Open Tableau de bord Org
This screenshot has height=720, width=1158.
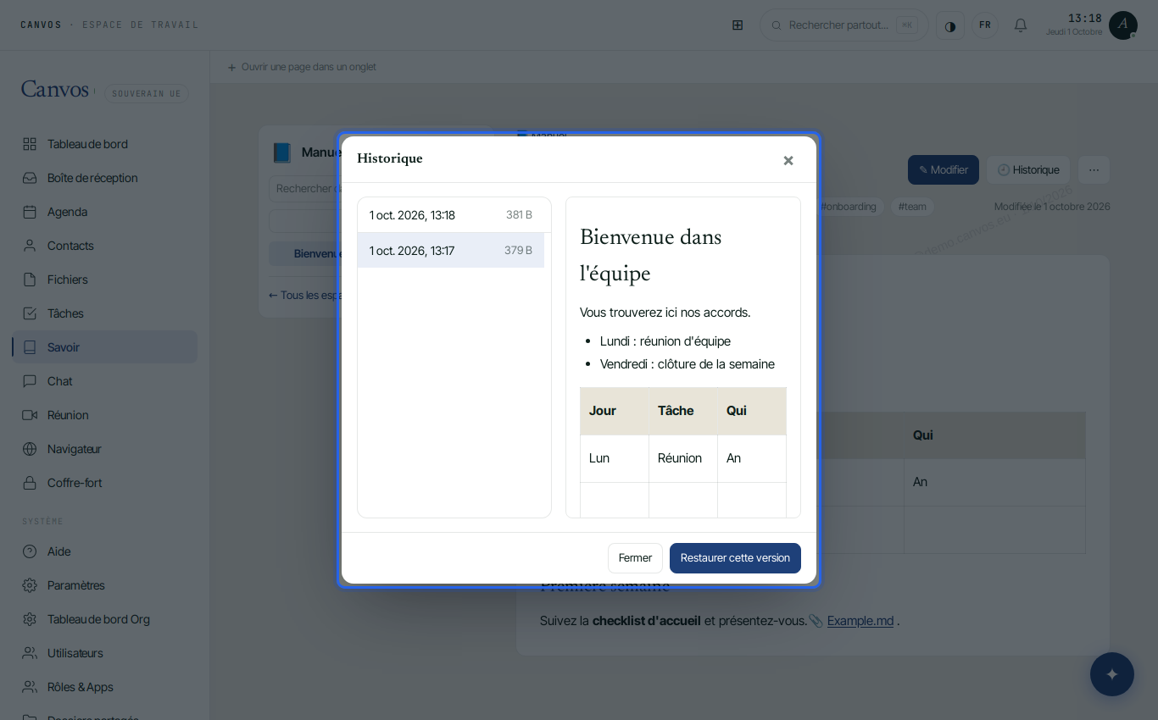tap(104, 619)
